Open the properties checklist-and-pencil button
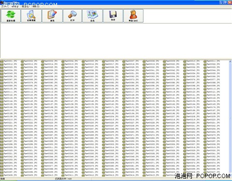The width and height of the screenshot is (232, 181). pyautogui.click(x=52, y=16)
